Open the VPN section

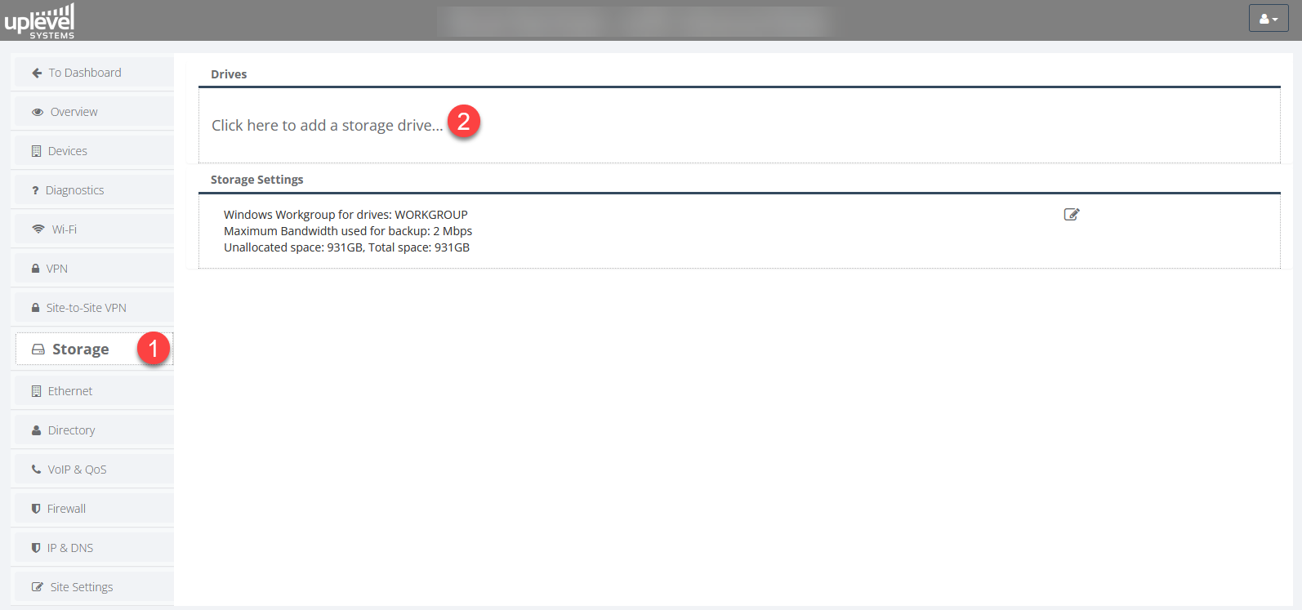[x=93, y=269]
